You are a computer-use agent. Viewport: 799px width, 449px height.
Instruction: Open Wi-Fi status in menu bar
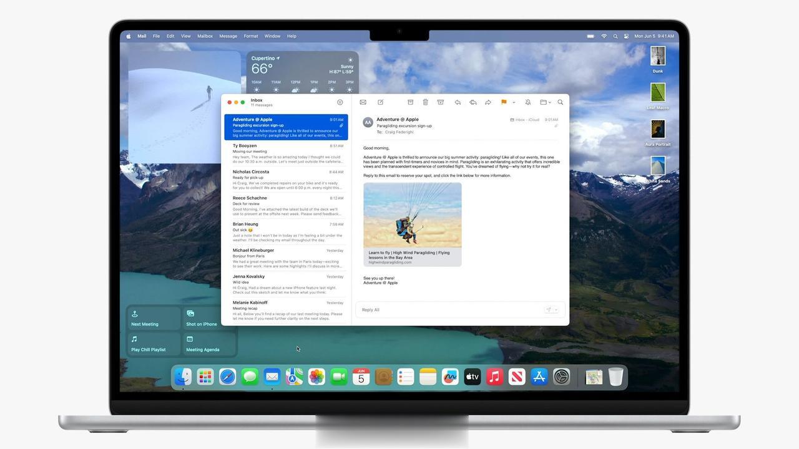pos(604,36)
